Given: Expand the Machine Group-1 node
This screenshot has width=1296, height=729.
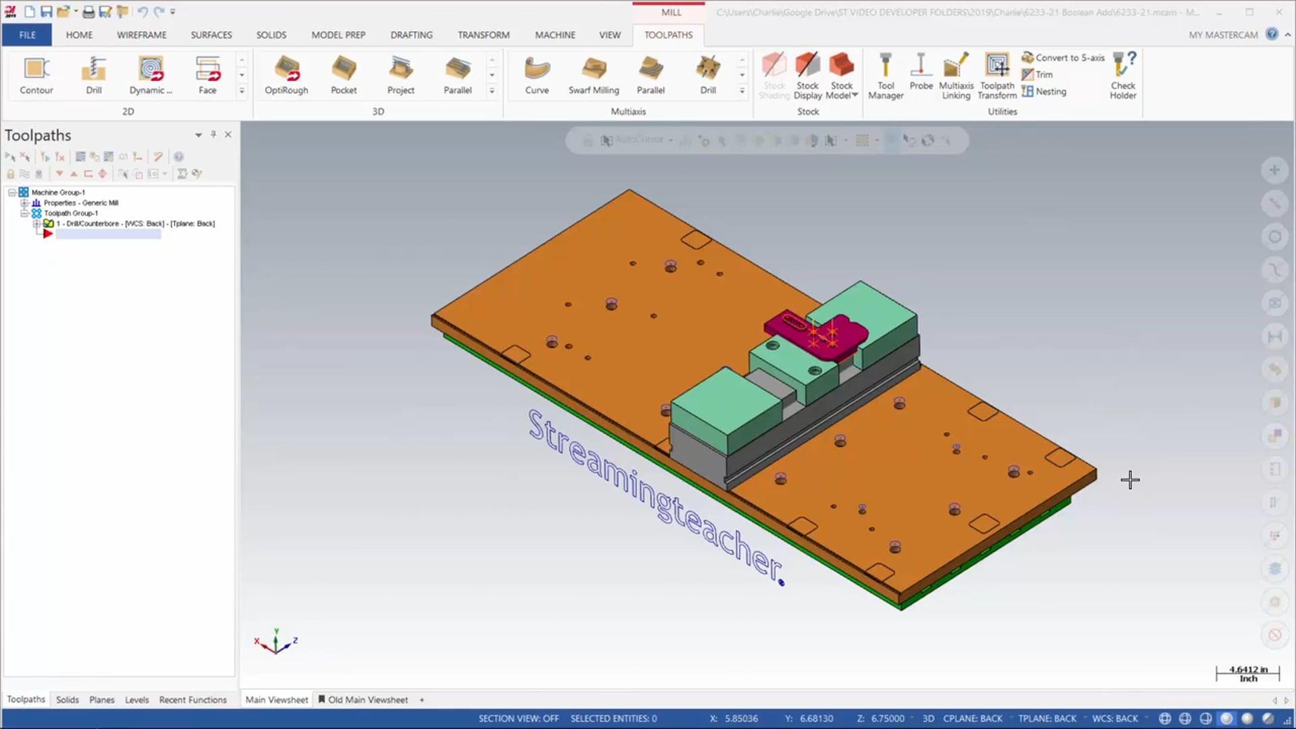Looking at the screenshot, I should coord(12,192).
